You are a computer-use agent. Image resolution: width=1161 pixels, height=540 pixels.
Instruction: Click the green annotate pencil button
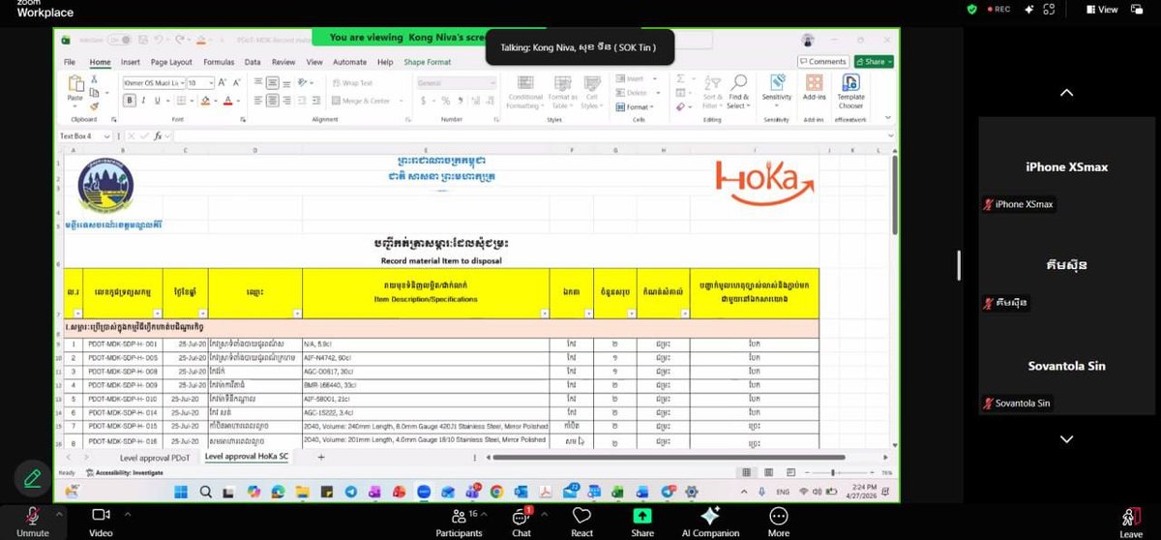click(32, 478)
